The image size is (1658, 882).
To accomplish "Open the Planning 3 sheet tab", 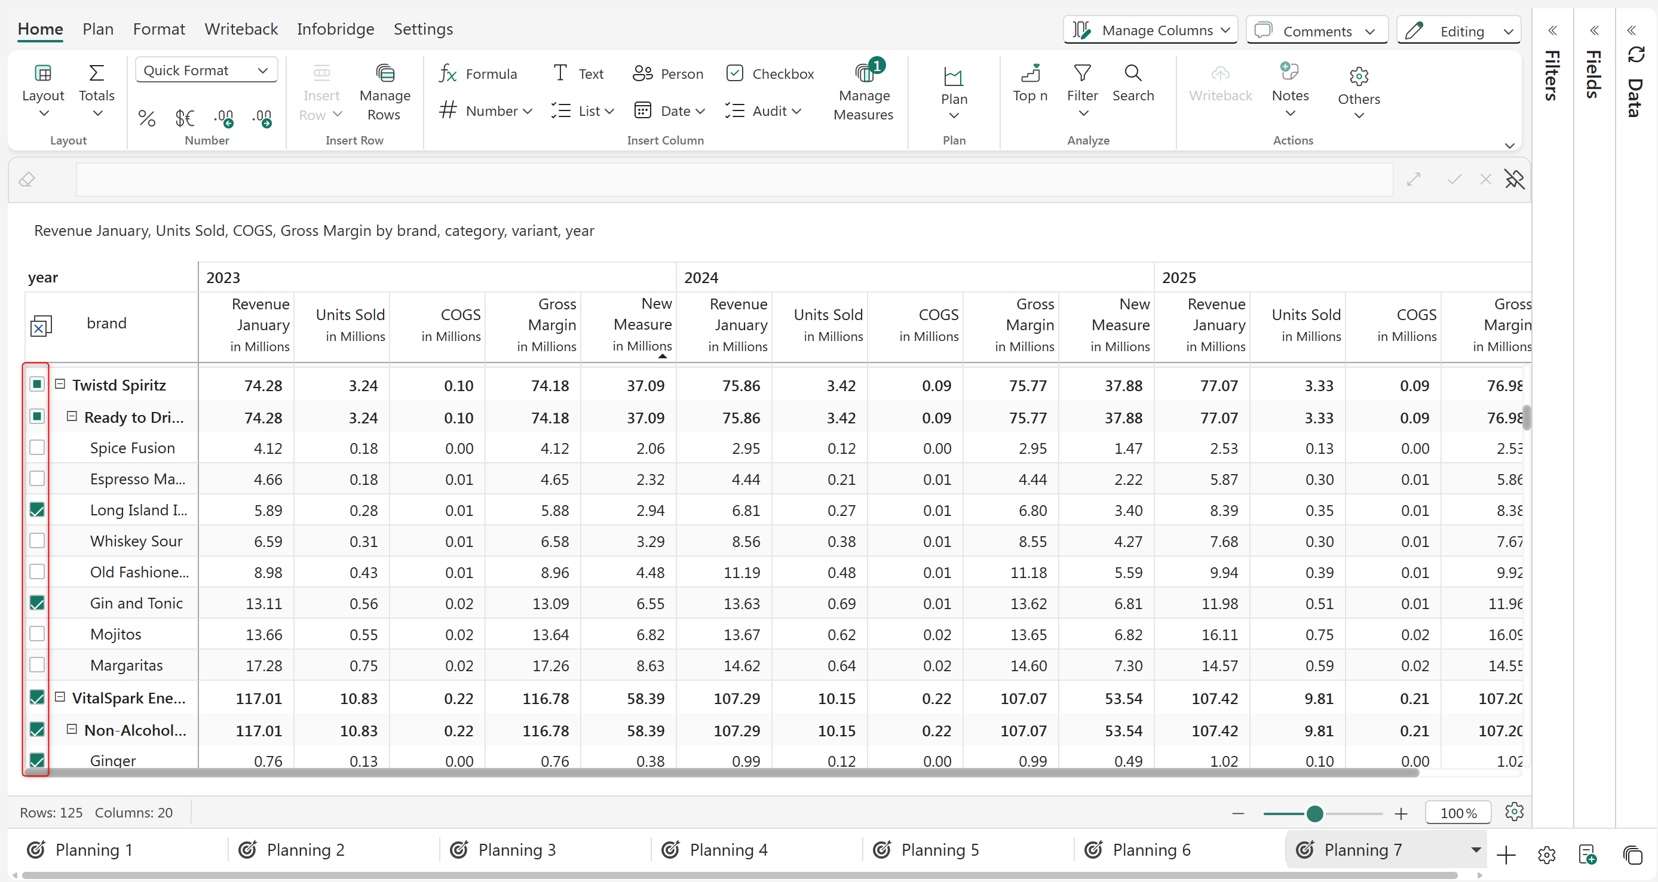I will coord(516,850).
